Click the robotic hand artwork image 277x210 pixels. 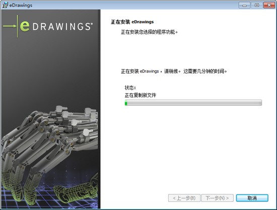click(x=49, y=156)
